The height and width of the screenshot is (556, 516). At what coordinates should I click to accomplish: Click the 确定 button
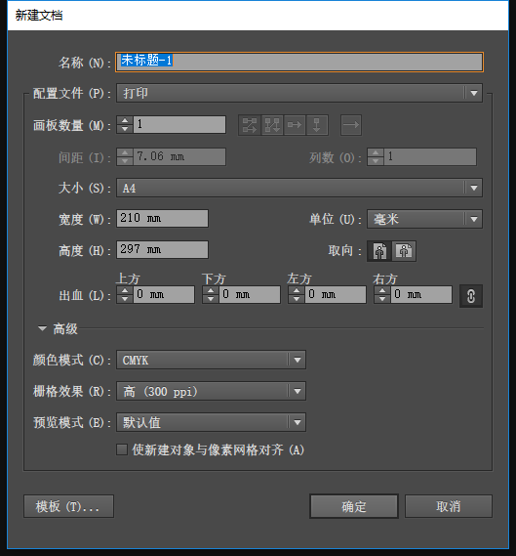point(354,506)
